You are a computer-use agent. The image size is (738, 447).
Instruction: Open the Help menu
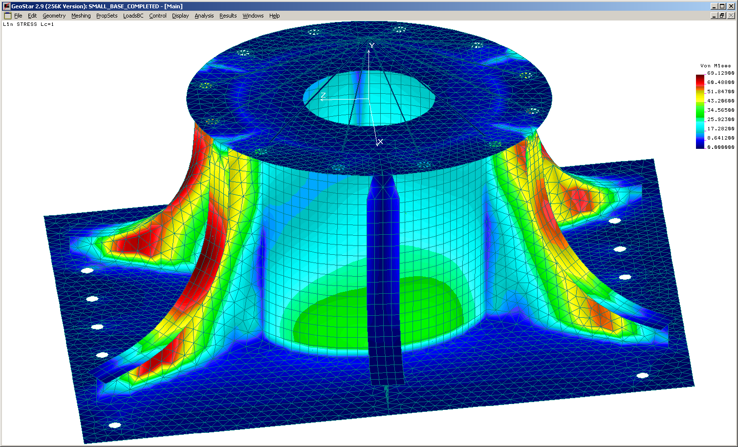pyautogui.click(x=274, y=16)
